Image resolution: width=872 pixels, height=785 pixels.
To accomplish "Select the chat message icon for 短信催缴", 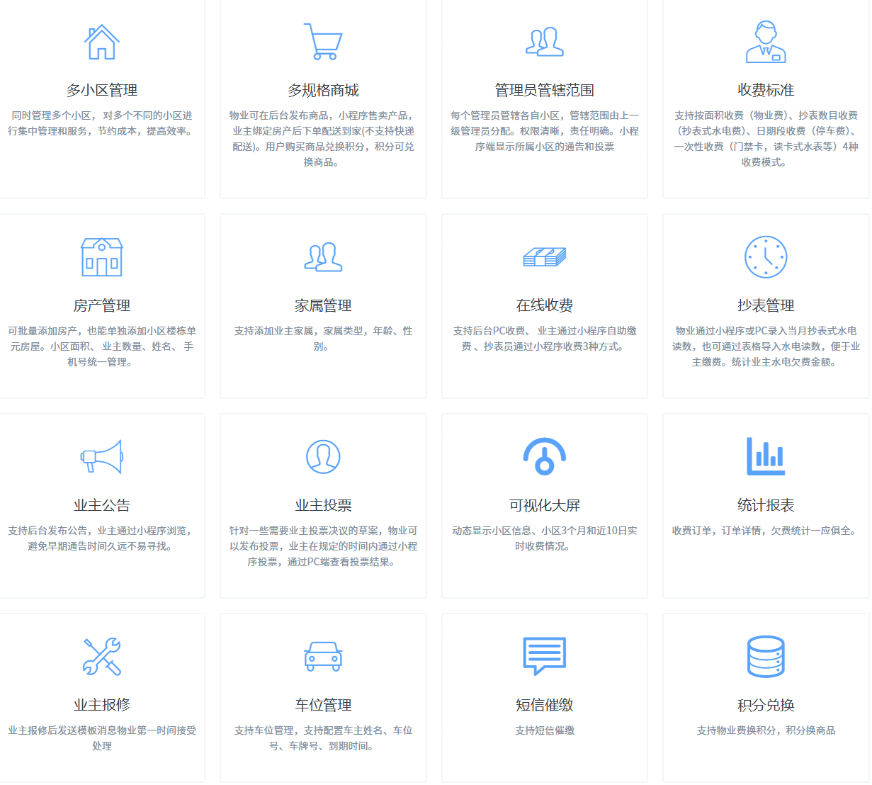I will click(x=544, y=657).
